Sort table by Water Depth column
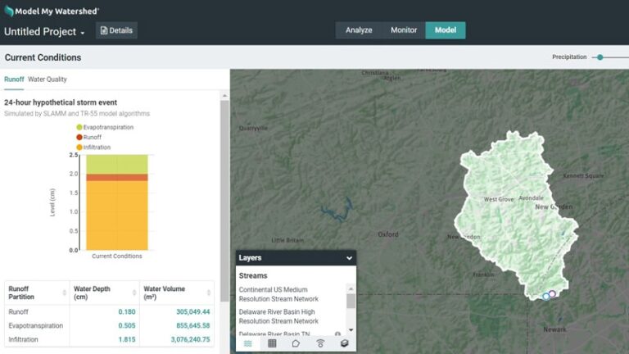 pos(102,293)
